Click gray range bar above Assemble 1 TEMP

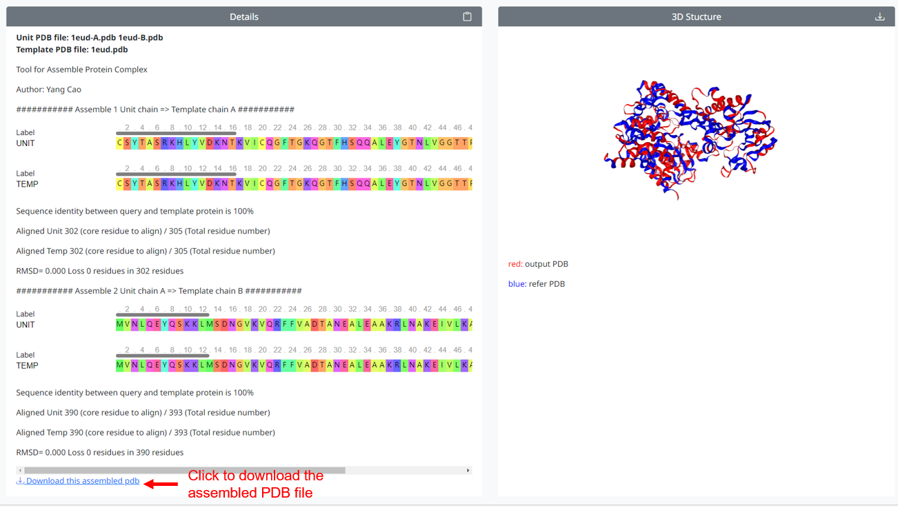click(x=176, y=174)
